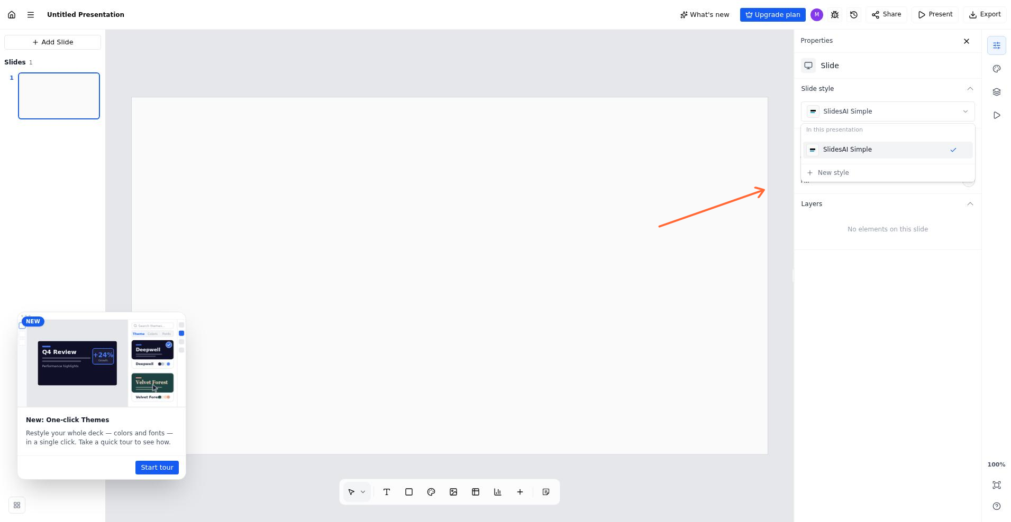Image resolution: width=1011 pixels, height=522 pixels.
Task: Start the presentation with Present
Action: (935, 15)
